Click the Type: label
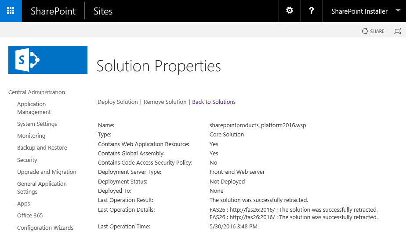The width and height of the screenshot is (406, 235). [x=105, y=134]
